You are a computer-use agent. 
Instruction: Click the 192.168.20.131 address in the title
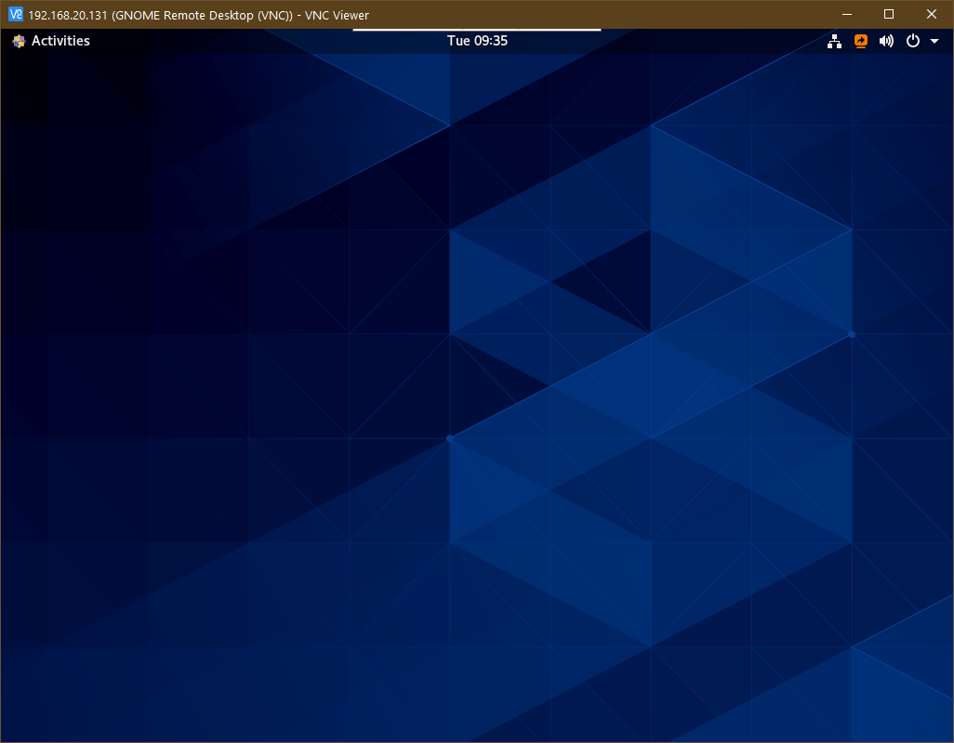tap(67, 15)
